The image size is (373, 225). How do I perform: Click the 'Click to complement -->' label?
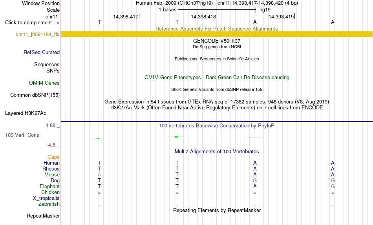(x=32, y=23)
